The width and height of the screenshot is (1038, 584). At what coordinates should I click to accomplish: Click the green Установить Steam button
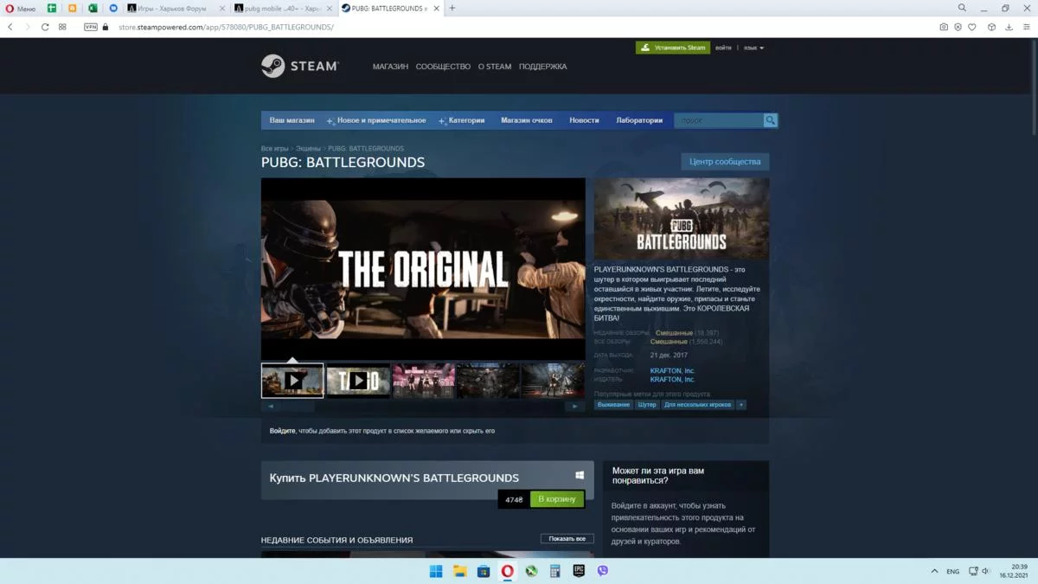point(673,48)
